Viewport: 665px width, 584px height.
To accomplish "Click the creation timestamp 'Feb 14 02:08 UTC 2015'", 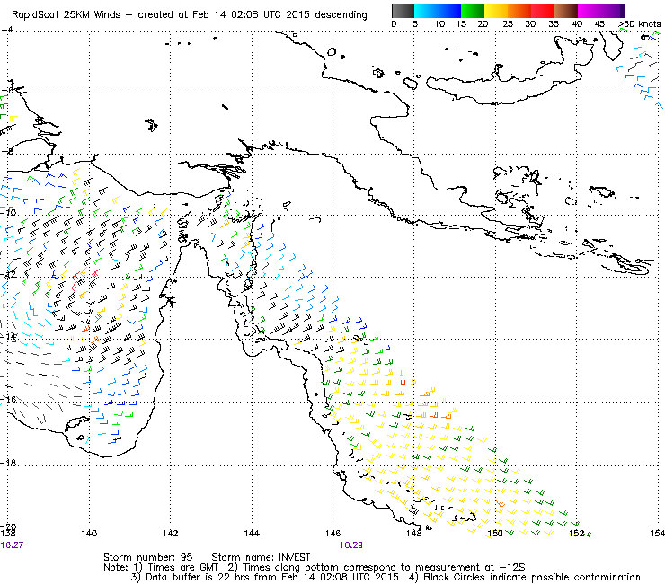I will [251, 15].
